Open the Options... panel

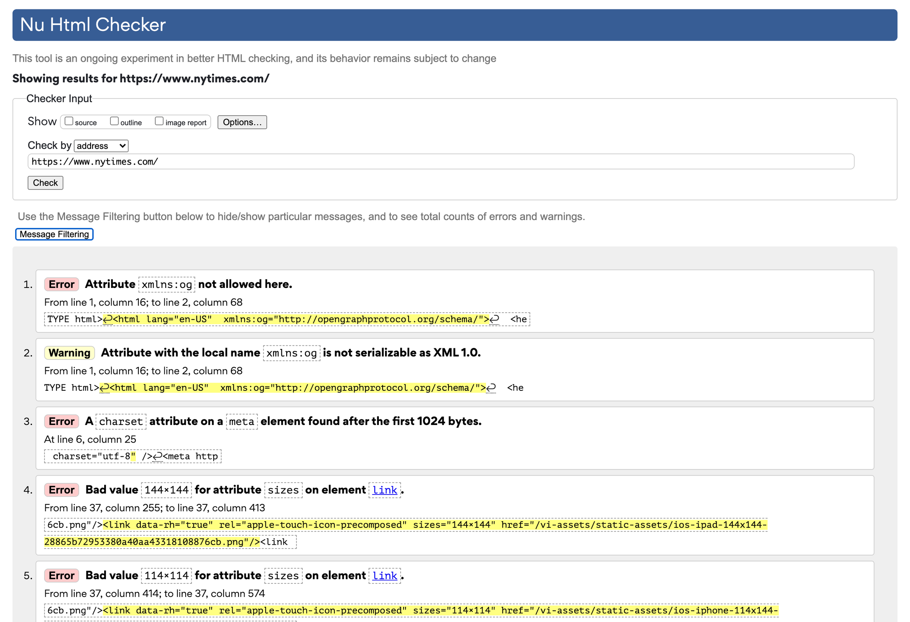(242, 122)
